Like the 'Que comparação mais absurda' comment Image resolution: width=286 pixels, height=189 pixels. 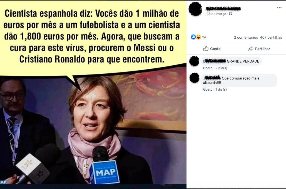(x=208, y=89)
